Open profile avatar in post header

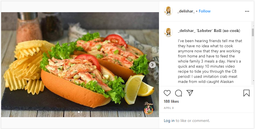(x=168, y=11)
